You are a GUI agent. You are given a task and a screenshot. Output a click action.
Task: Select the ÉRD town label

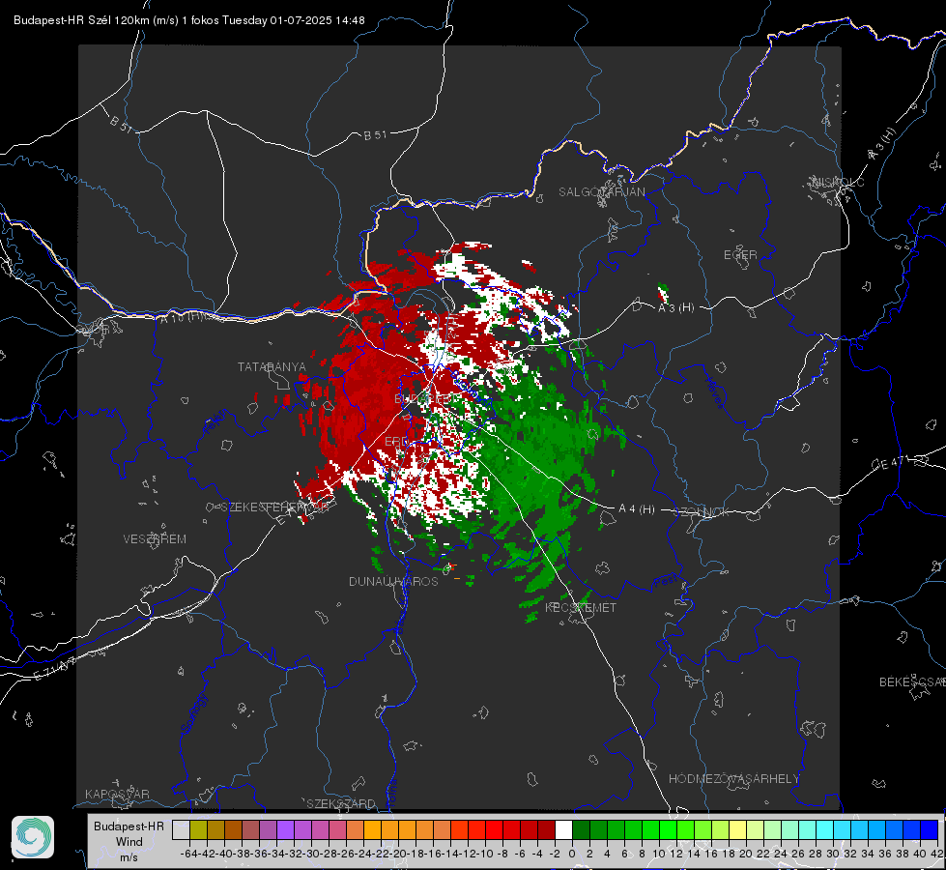pyautogui.click(x=396, y=442)
